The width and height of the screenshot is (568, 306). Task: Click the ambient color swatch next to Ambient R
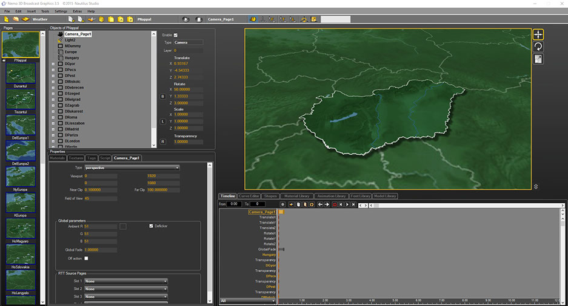pyautogui.click(x=123, y=226)
